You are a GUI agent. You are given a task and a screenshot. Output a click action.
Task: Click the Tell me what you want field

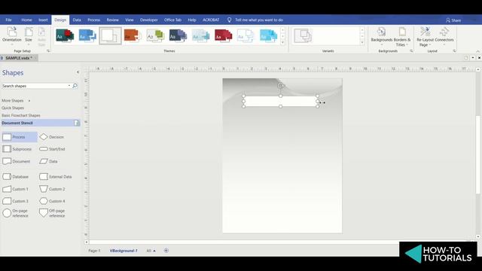[x=259, y=20]
